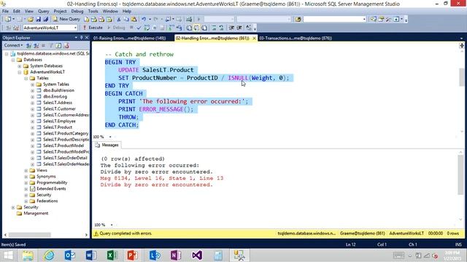
Task: Click the Save All icon
Action: coord(45,19)
